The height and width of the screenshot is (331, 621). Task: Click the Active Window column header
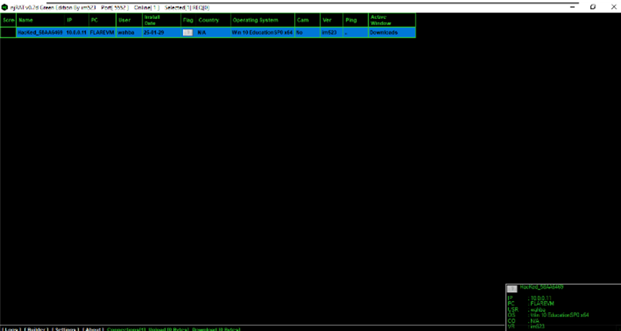click(392, 20)
